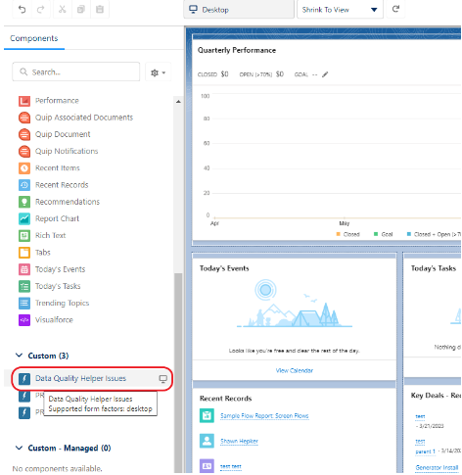Click the cut scissors icon
The width and height of the screenshot is (462, 475).
pos(62,9)
